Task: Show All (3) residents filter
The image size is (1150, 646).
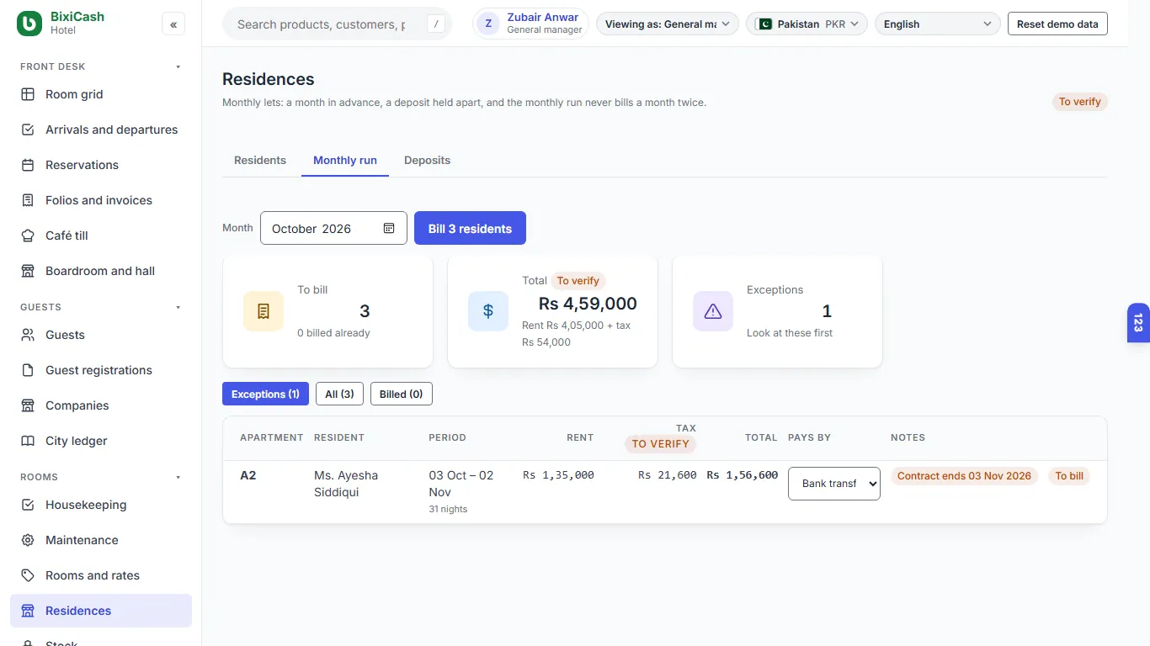Action: (339, 394)
